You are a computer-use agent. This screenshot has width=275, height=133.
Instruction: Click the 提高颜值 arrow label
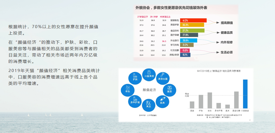[x=227, y=23]
